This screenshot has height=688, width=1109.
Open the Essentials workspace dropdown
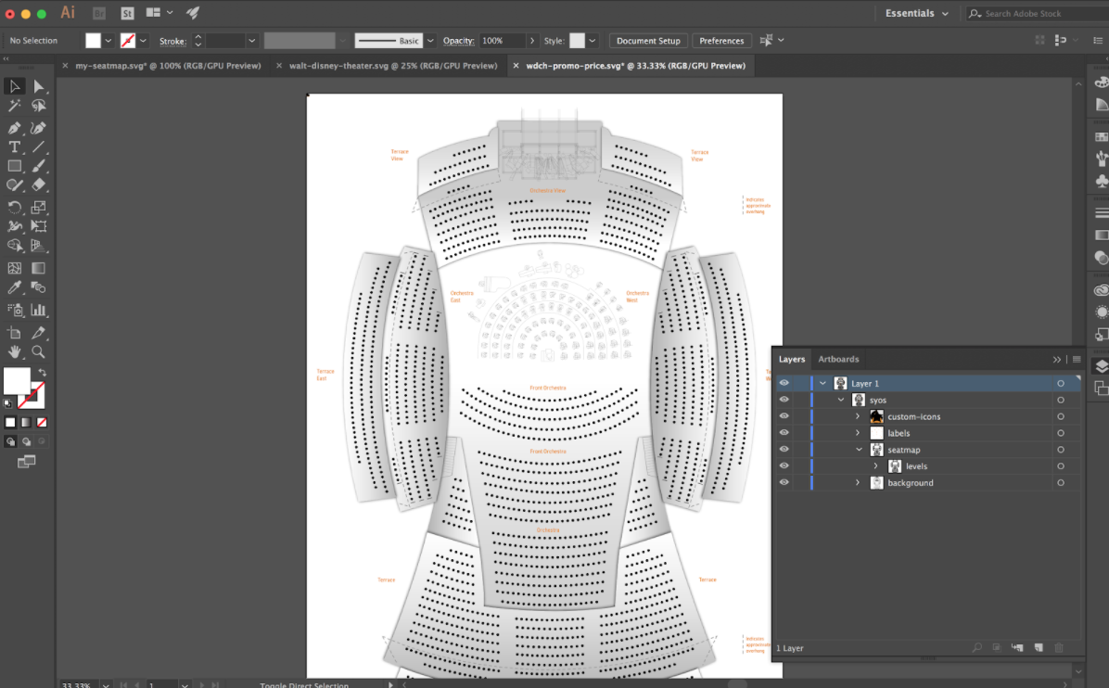click(x=917, y=13)
